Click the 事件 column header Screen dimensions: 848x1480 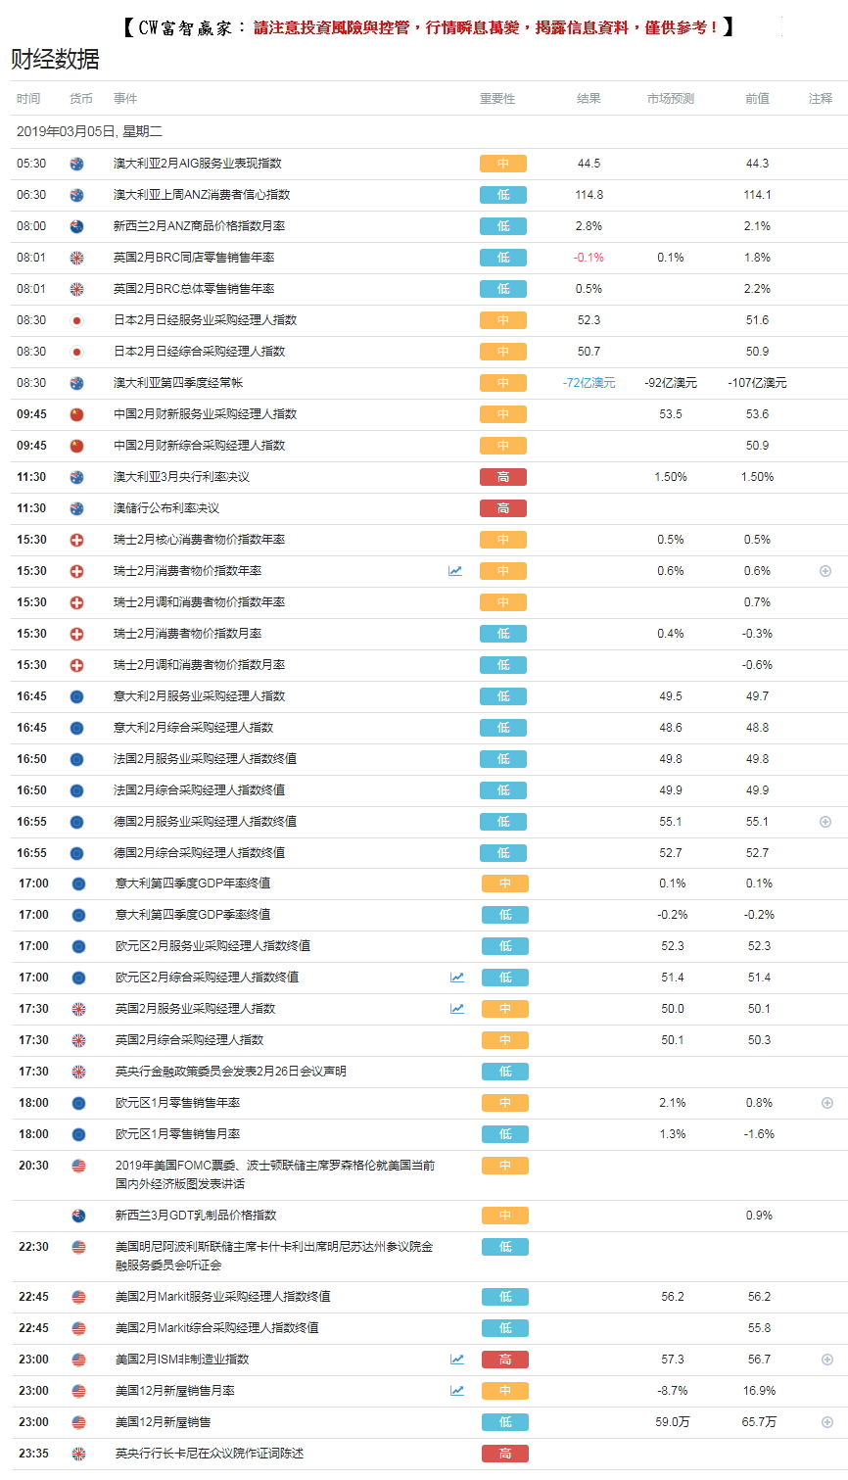[x=125, y=99]
